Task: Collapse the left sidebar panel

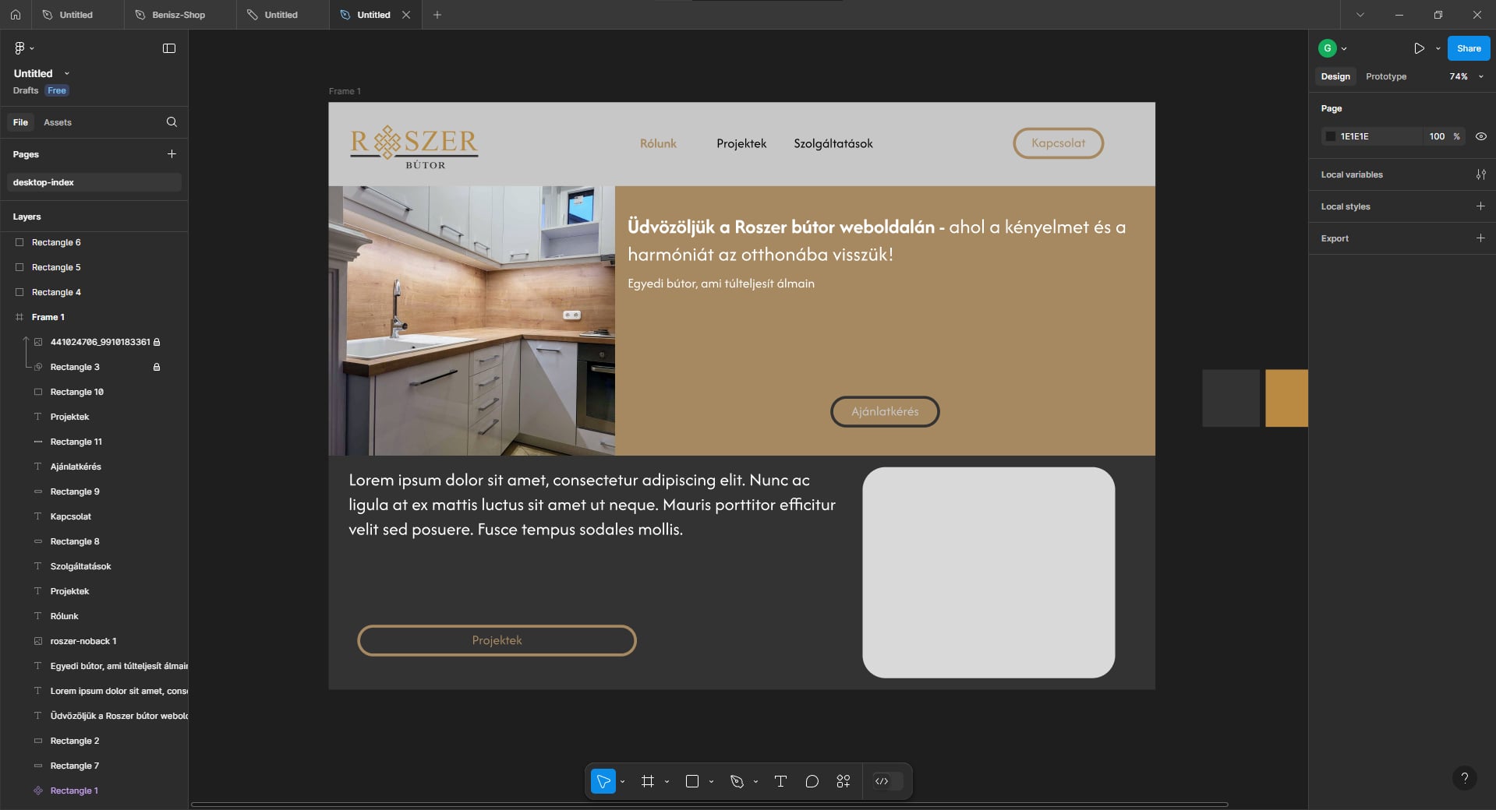Action: click(169, 48)
